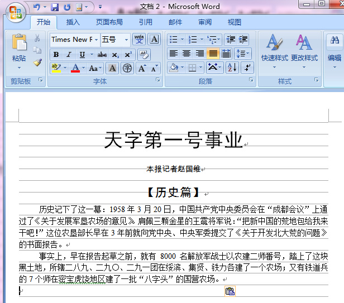344x303 pixels.
Task: Open customize quick access toolbar dropdown
Action: (x=100, y=7)
